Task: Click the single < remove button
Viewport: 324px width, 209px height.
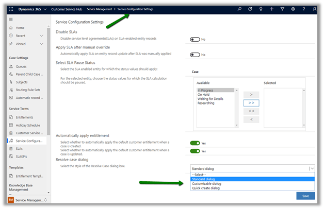Action: [251, 119]
